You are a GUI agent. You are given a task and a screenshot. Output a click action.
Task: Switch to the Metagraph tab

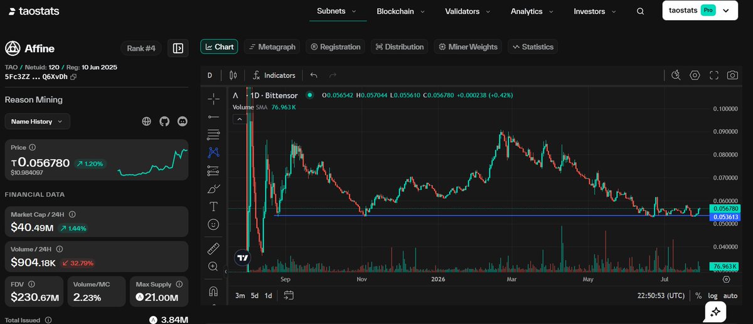pyautogui.click(x=271, y=46)
